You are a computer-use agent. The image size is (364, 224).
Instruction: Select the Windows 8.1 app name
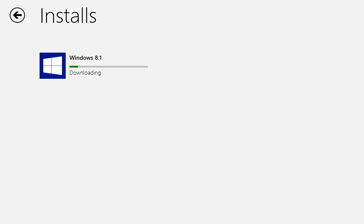point(85,58)
